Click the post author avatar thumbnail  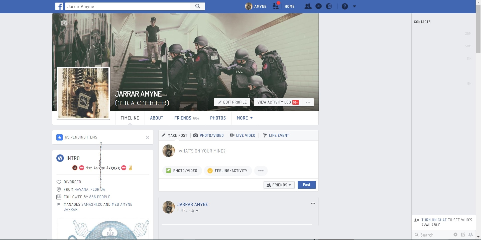pyautogui.click(x=169, y=207)
